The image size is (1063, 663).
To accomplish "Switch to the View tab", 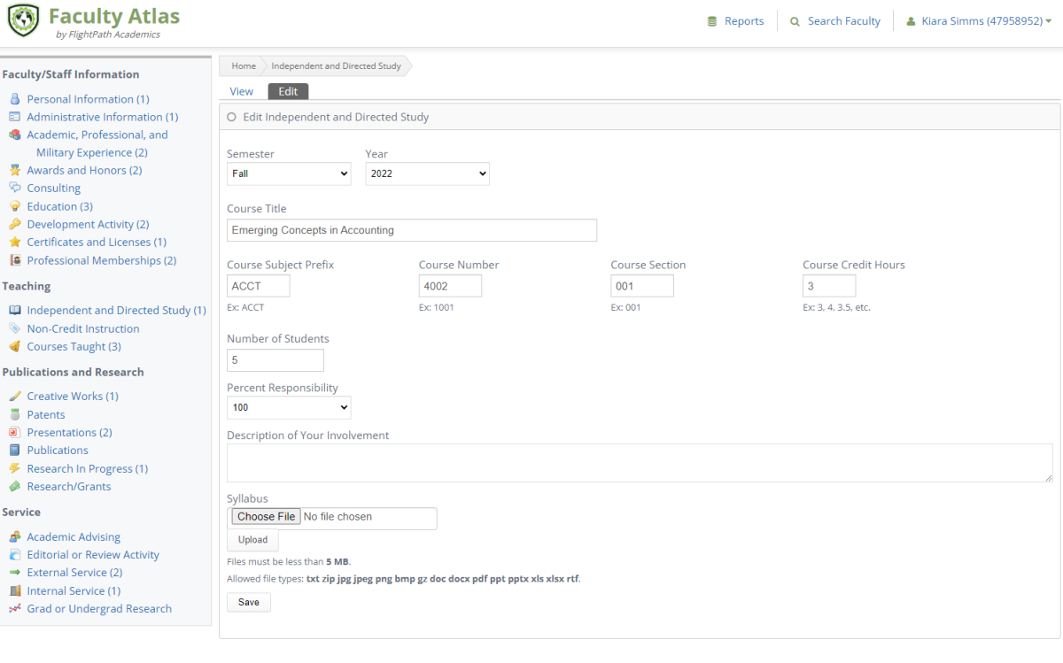I will [x=241, y=91].
